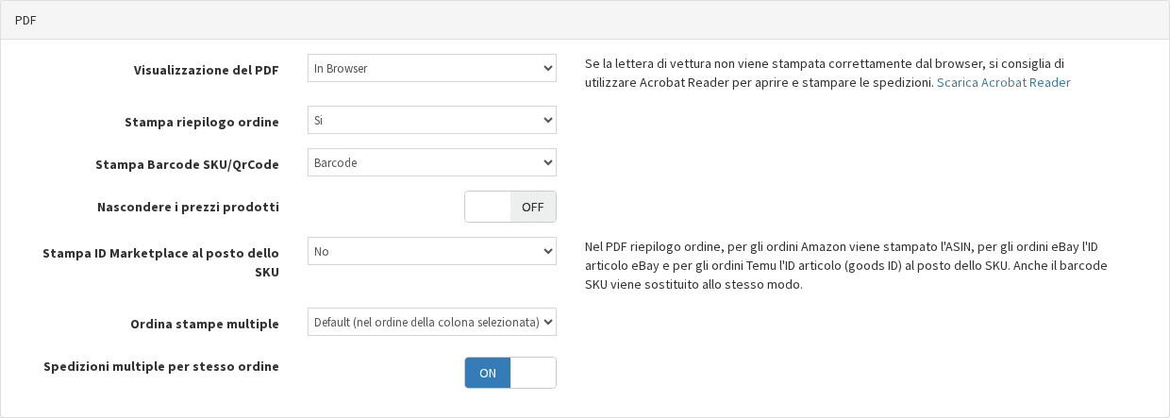Click the Spedizioni multiple per stesso ordine label
Viewport: 1170px width, 418px height.
[x=161, y=366]
